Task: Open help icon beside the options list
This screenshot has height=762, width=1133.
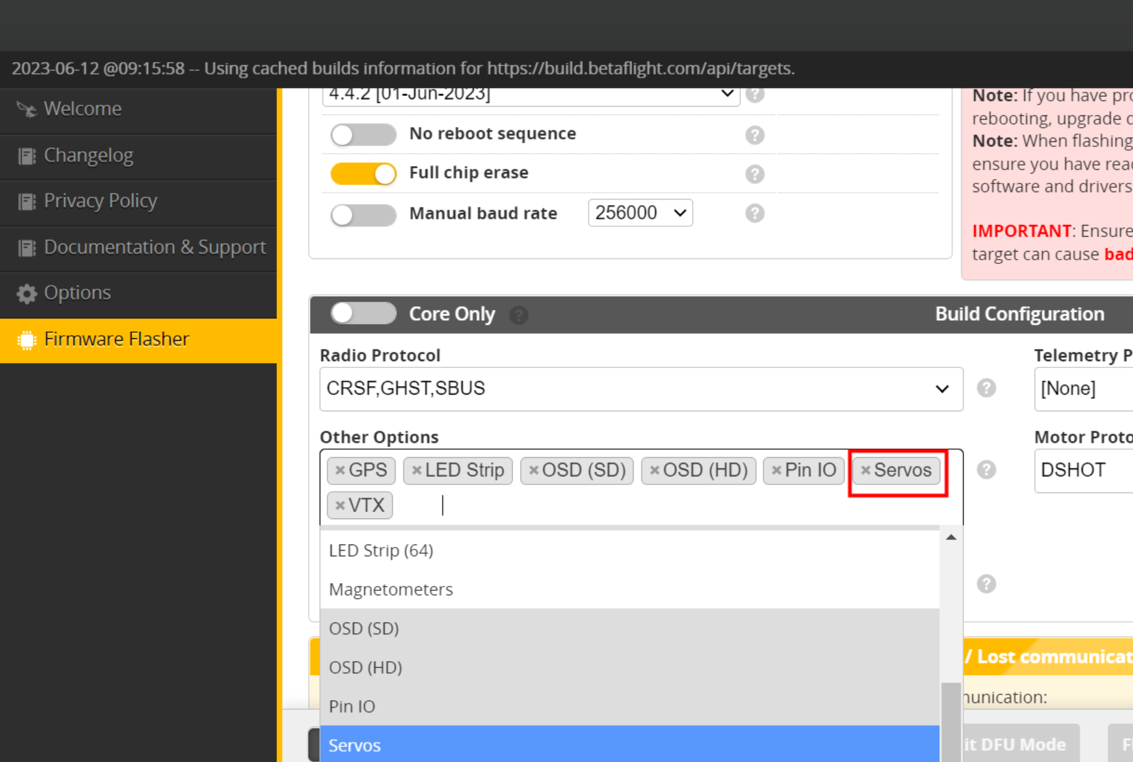Action: 987,584
